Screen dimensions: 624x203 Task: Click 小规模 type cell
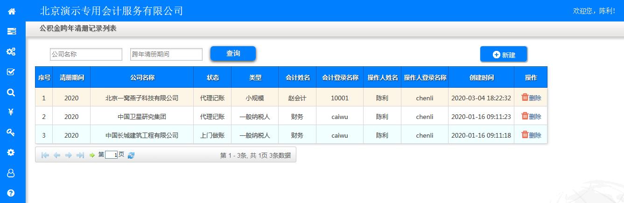(255, 98)
